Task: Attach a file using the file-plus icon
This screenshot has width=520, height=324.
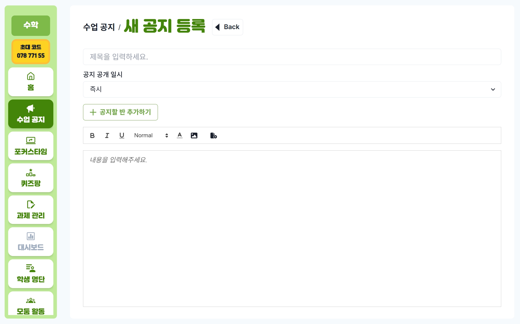Action: pyautogui.click(x=214, y=135)
